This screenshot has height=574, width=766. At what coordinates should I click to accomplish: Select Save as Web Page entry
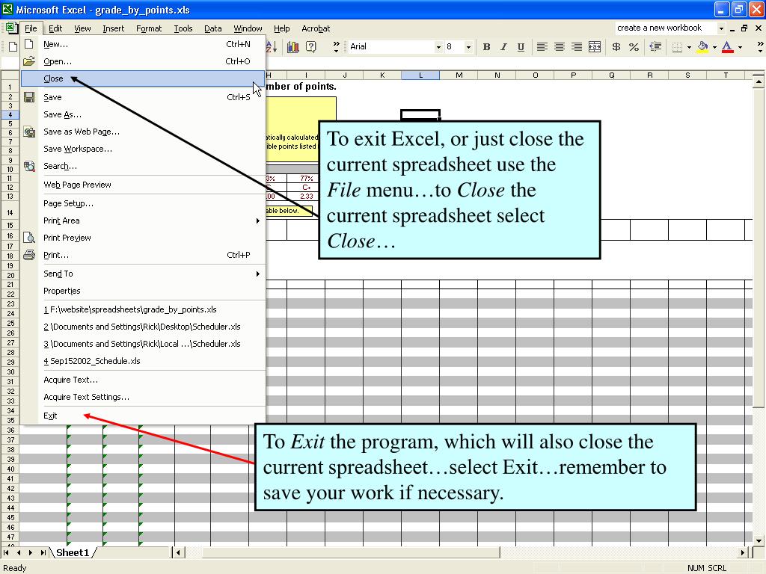point(144,132)
